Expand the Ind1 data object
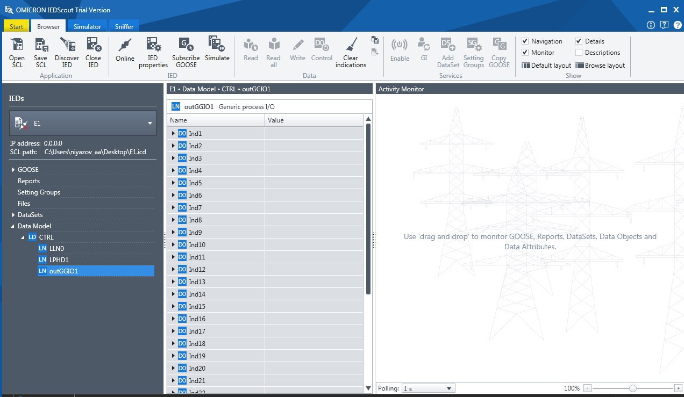This screenshot has width=684, height=397. [x=173, y=133]
